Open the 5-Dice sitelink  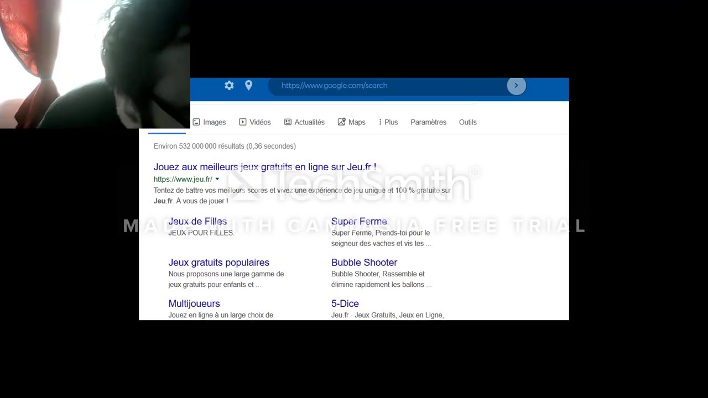(345, 303)
